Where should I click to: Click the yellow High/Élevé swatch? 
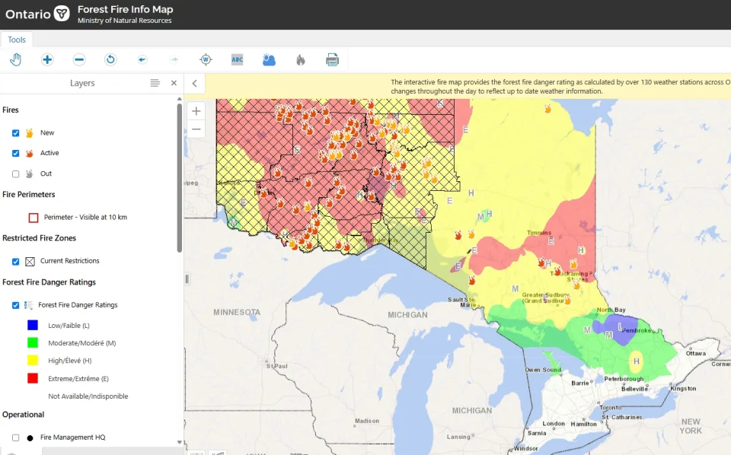click(x=33, y=361)
